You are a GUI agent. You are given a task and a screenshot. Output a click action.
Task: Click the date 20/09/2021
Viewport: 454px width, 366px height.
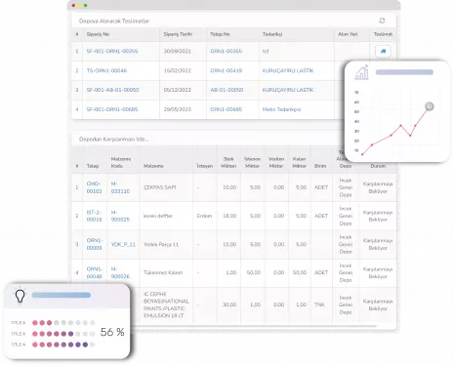[x=178, y=51]
